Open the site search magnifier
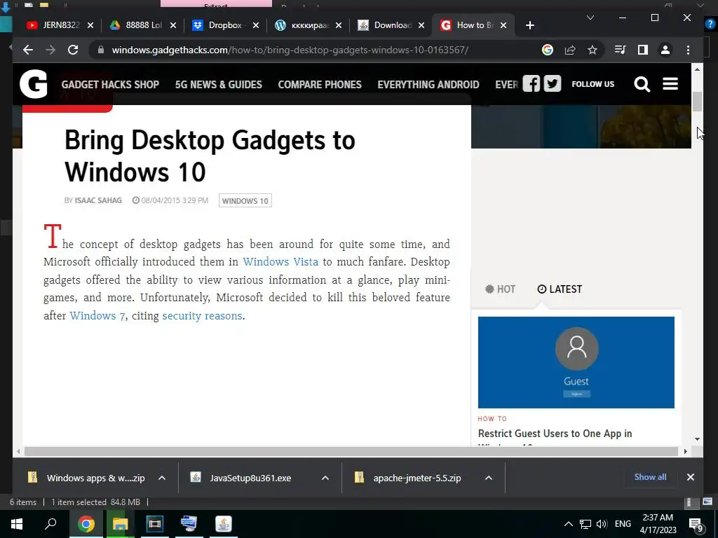The width and height of the screenshot is (718, 538). point(642,84)
